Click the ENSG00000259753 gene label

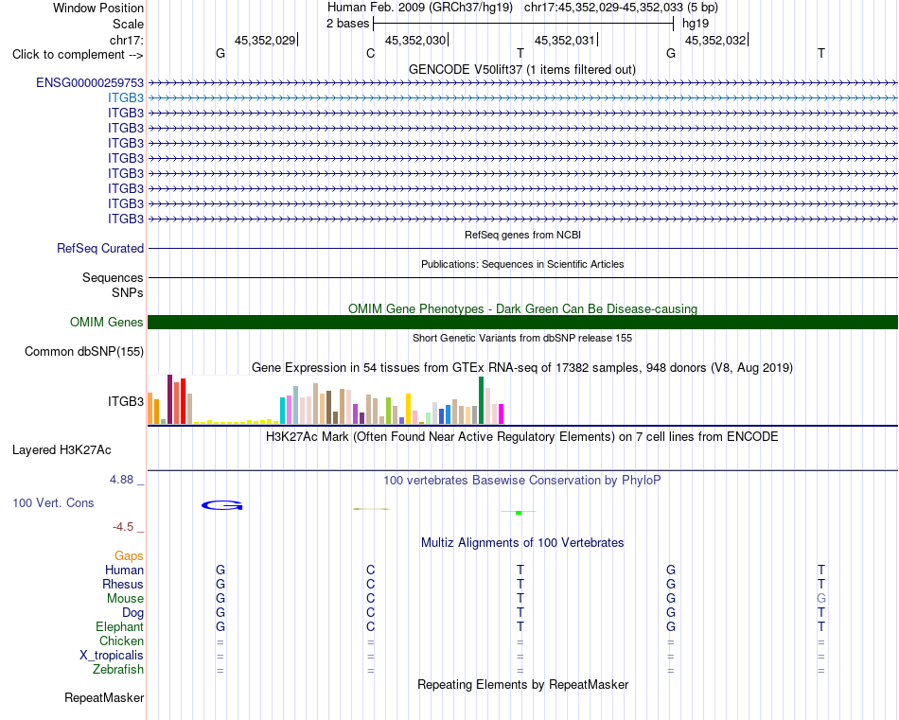[90, 83]
